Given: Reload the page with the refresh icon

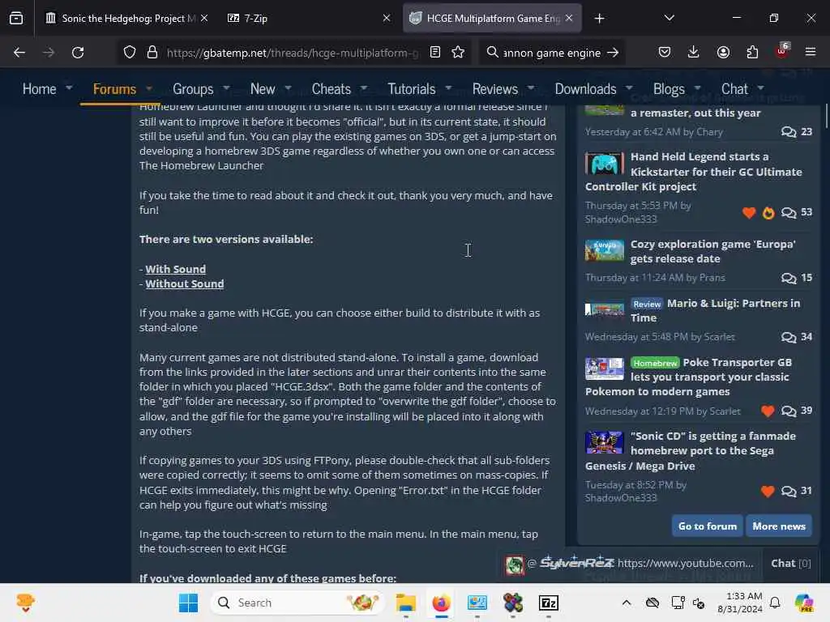Looking at the screenshot, I should [78, 53].
